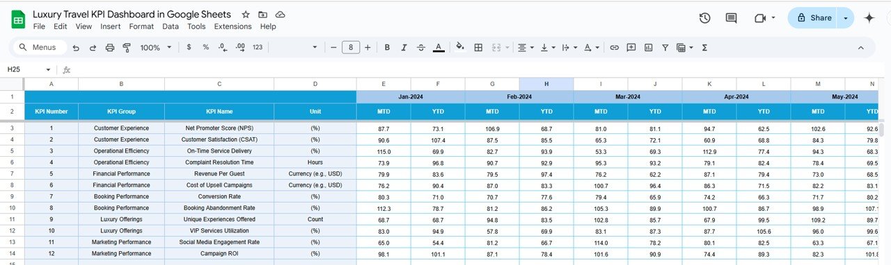The width and height of the screenshot is (891, 265).
Task: Increase decimal places
Action: (240, 47)
